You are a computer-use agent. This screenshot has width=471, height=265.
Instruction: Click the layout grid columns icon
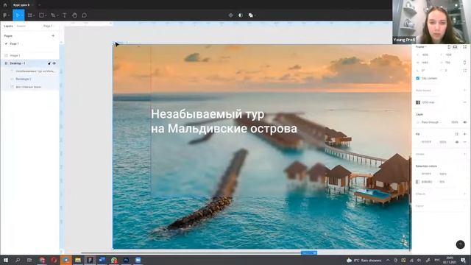click(418, 102)
